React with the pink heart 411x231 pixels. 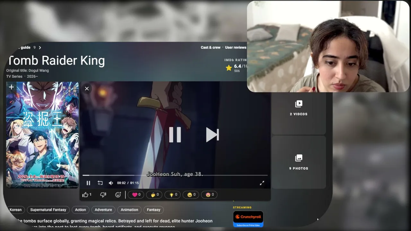tap(136, 194)
